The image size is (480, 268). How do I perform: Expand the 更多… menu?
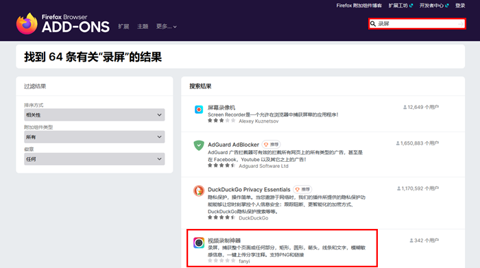click(x=166, y=27)
